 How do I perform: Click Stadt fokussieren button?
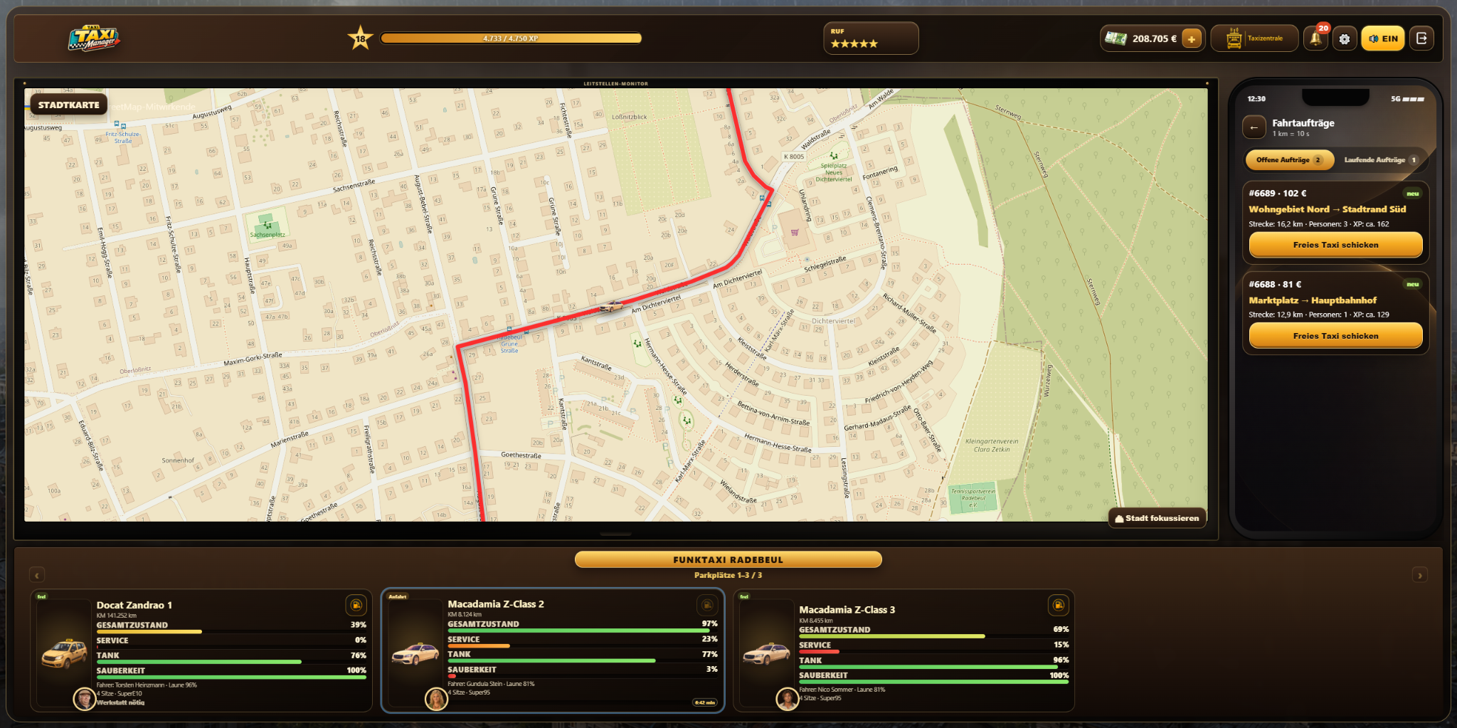pyautogui.click(x=1157, y=518)
